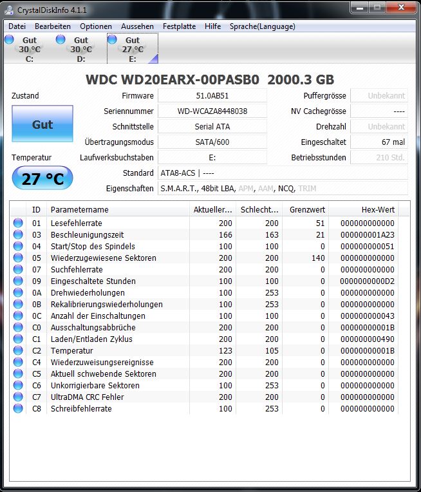Open the Sprache(Language) menu
This screenshot has width=421, height=492.
click(x=262, y=26)
